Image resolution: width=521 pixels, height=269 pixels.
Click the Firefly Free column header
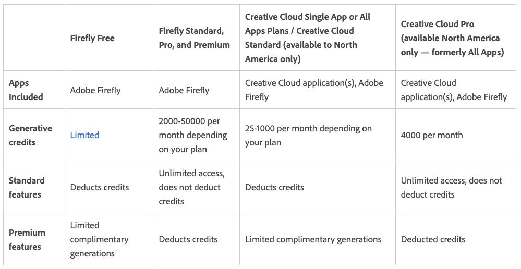point(92,38)
